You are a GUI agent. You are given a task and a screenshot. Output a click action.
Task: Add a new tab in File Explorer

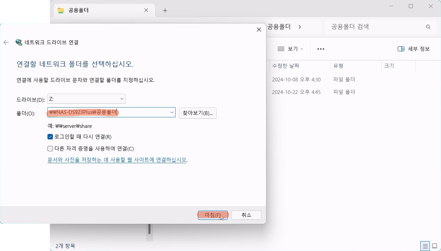pyautogui.click(x=165, y=11)
